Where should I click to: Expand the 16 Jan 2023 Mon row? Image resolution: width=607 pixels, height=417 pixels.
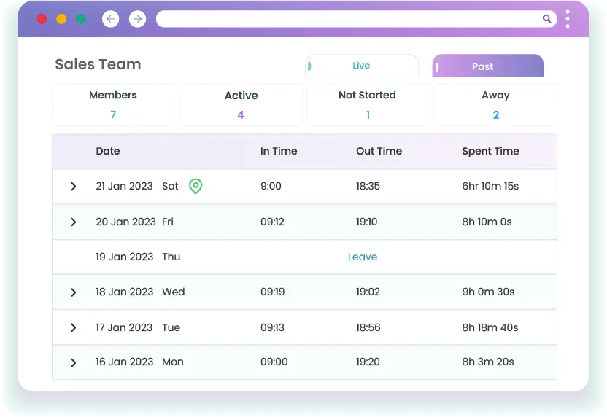click(73, 362)
